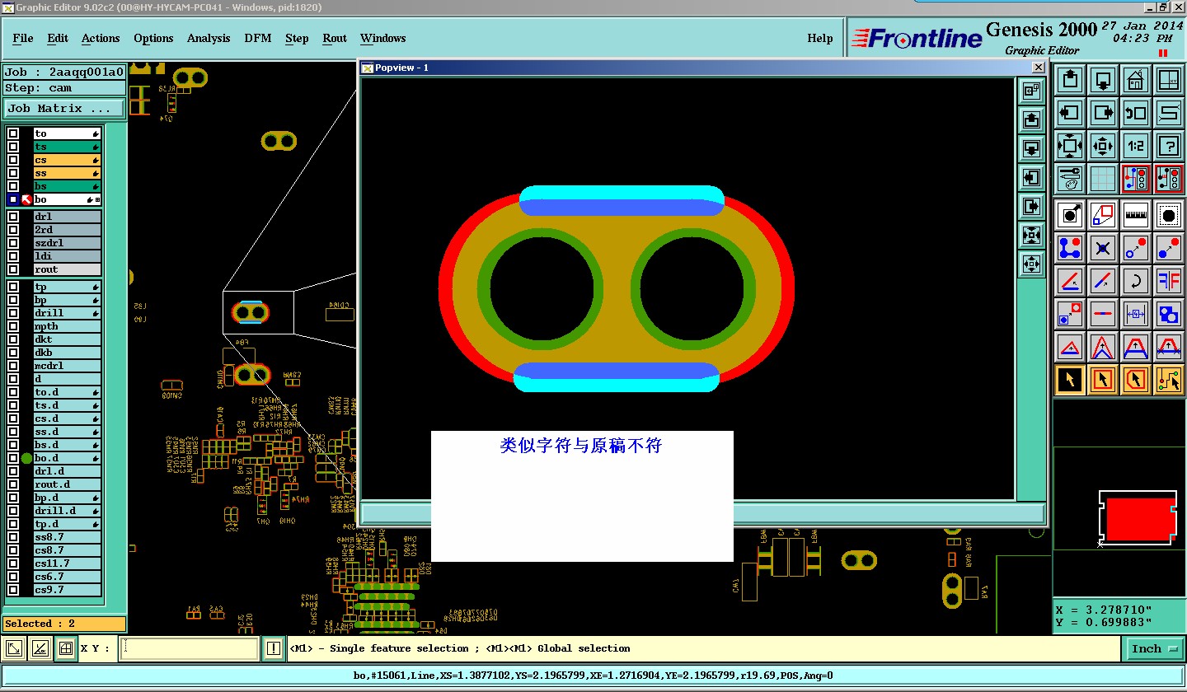The image size is (1187, 692).
Task: Toggle the checkbox for layer to
Action: coord(13,133)
